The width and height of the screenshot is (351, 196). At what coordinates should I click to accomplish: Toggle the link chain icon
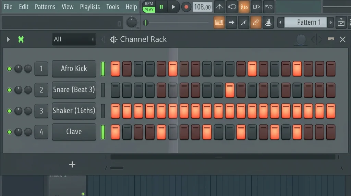pyautogui.click(x=256, y=22)
